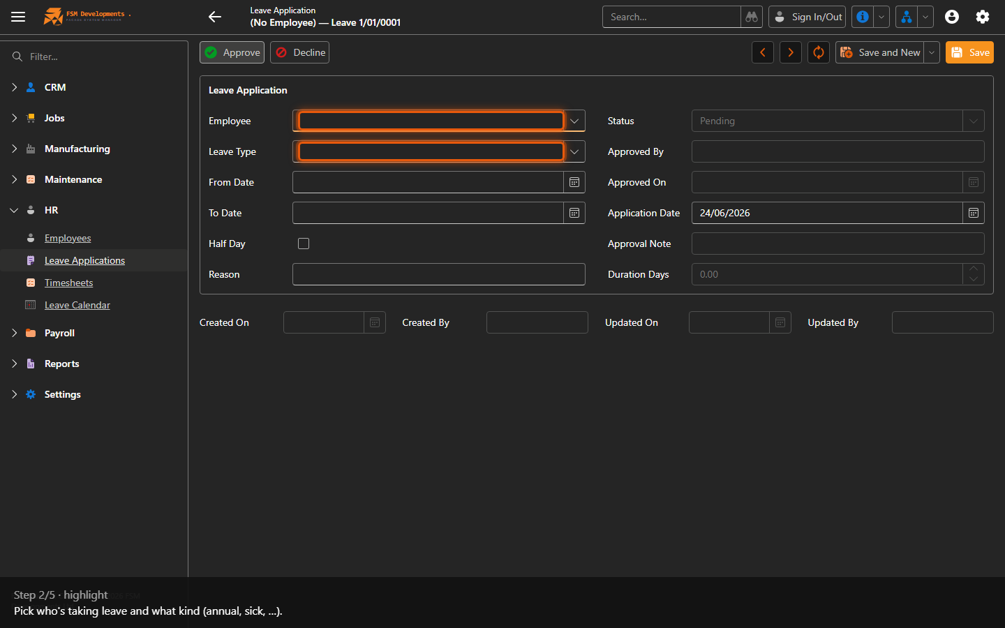
Task: Open From Date calendar picker
Action: [x=574, y=182]
